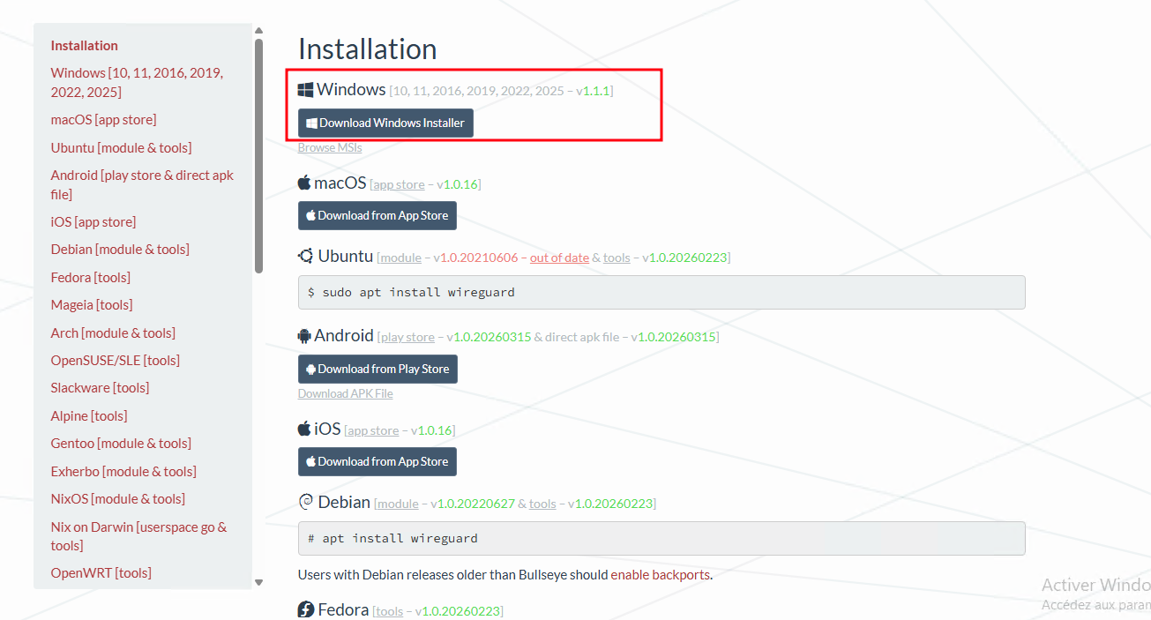Click Download from App Store under iOS
Viewport: 1151px width, 620px height.
pyautogui.click(x=377, y=461)
